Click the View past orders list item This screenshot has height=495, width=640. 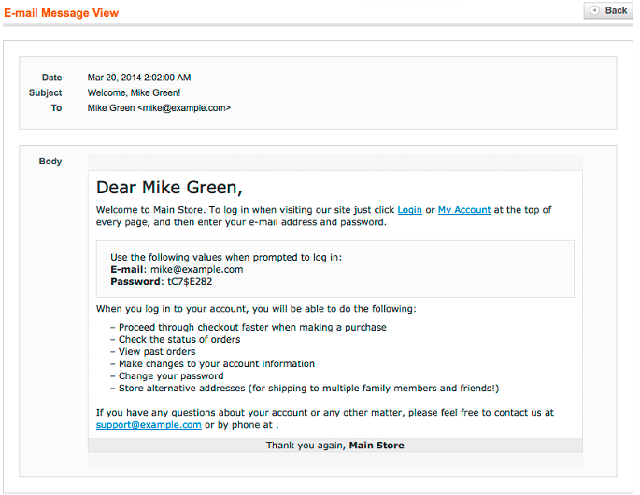click(x=157, y=351)
